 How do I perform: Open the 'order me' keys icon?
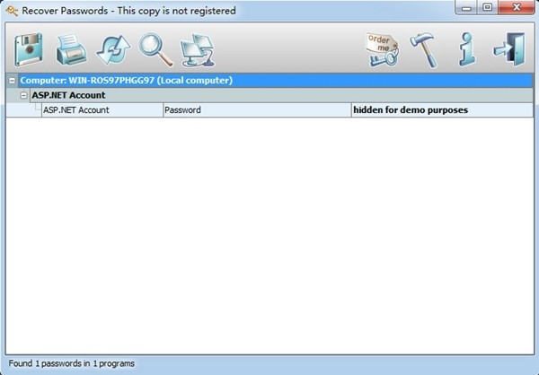[383, 50]
